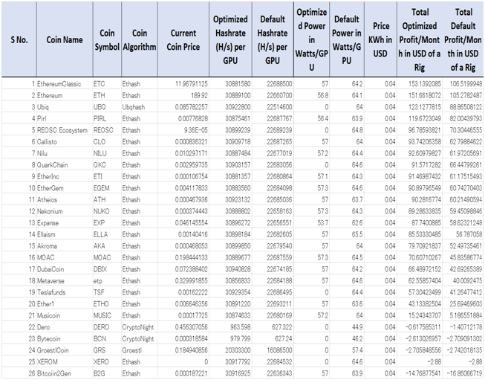Select the DERO symbol cell
Image resolution: width=485 pixels, height=380 pixels.
coord(107,327)
